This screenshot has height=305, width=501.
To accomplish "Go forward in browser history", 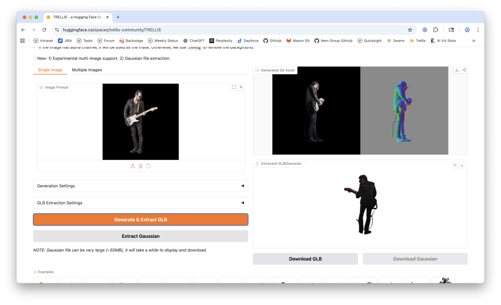I will pyautogui.click(x=34, y=30).
